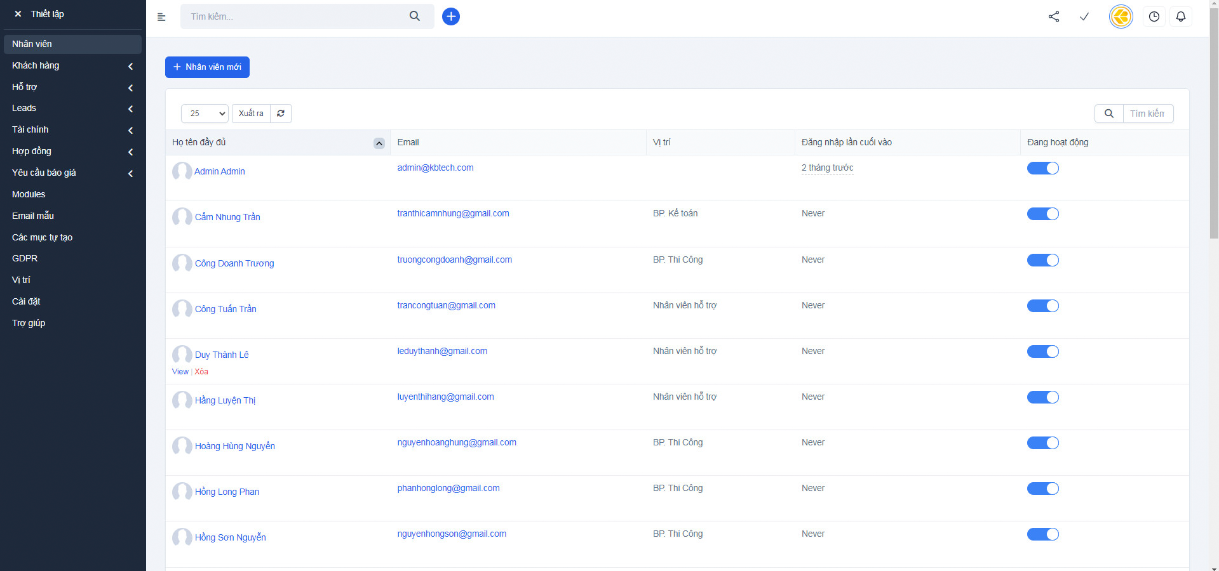1219x571 pixels.
Task: Disable active toggle for Admin Admin
Action: [1042, 168]
